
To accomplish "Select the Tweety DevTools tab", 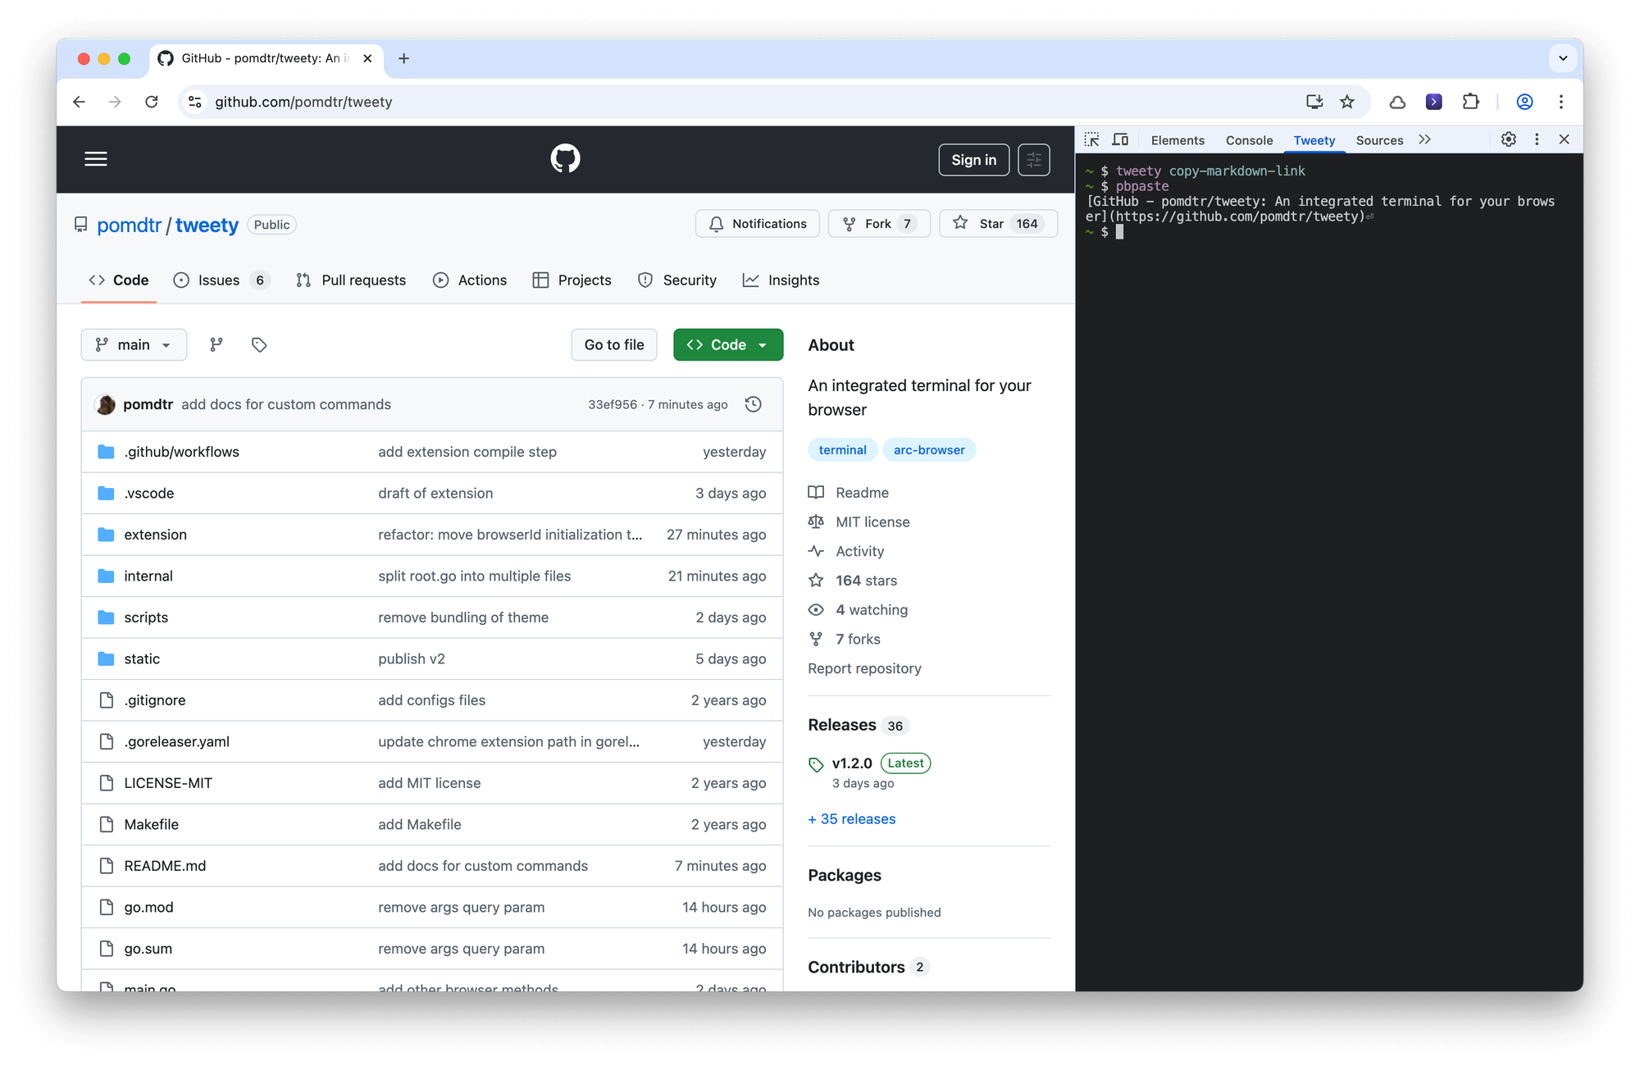I will (1314, 140).
